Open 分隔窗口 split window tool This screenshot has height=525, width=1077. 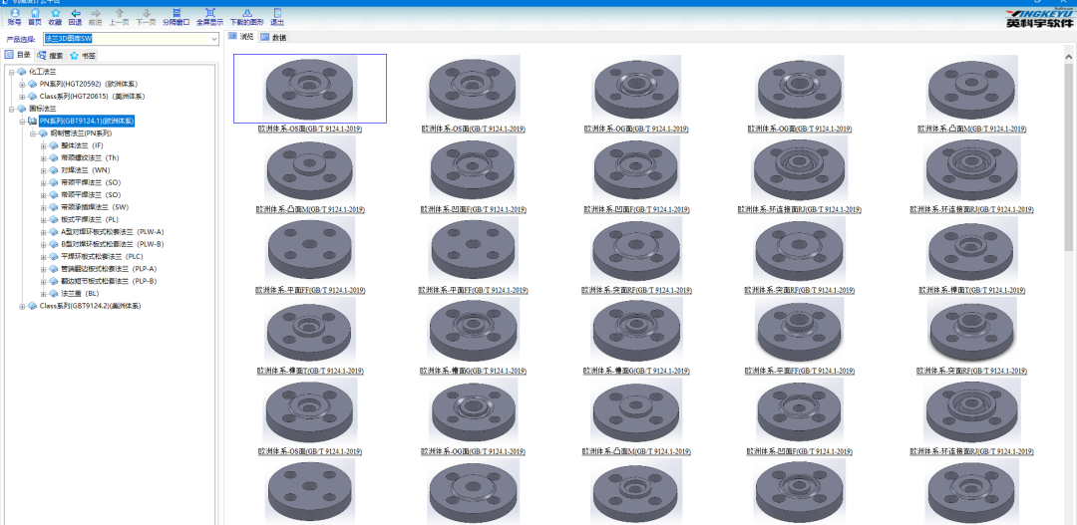[176, 16]
